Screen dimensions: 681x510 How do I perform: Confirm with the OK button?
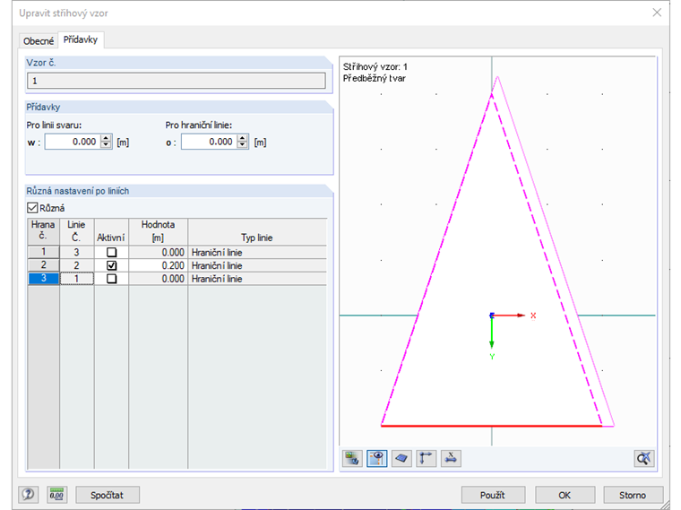(x=565, y=495)
